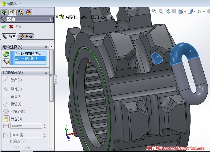Click the panel's vertical scrollbar thumb
210x152 pixels.
(52, 75)
